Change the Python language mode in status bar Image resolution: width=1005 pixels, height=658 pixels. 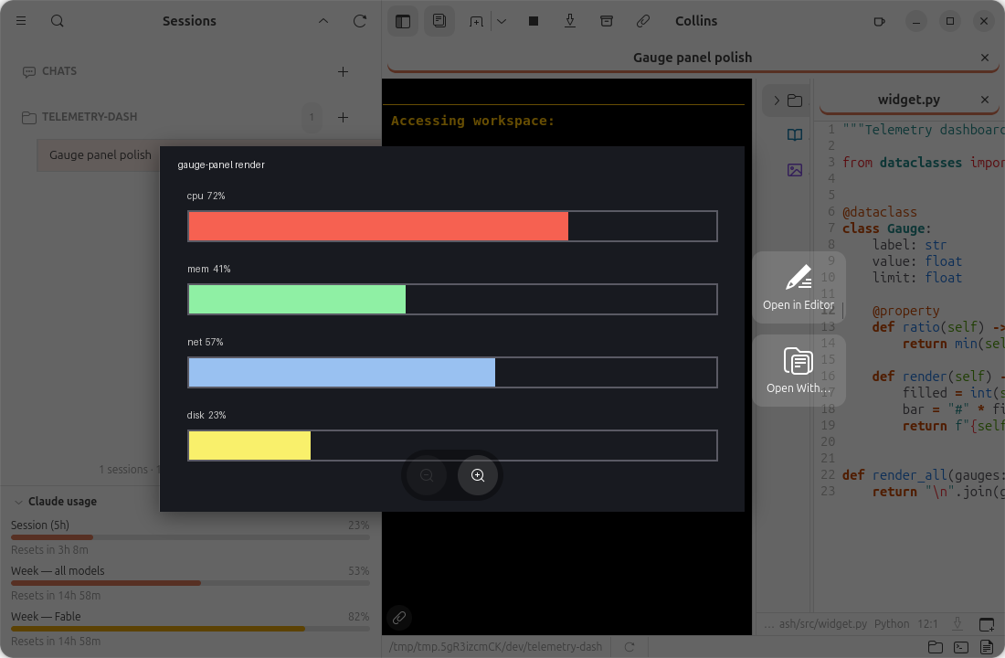892,624
